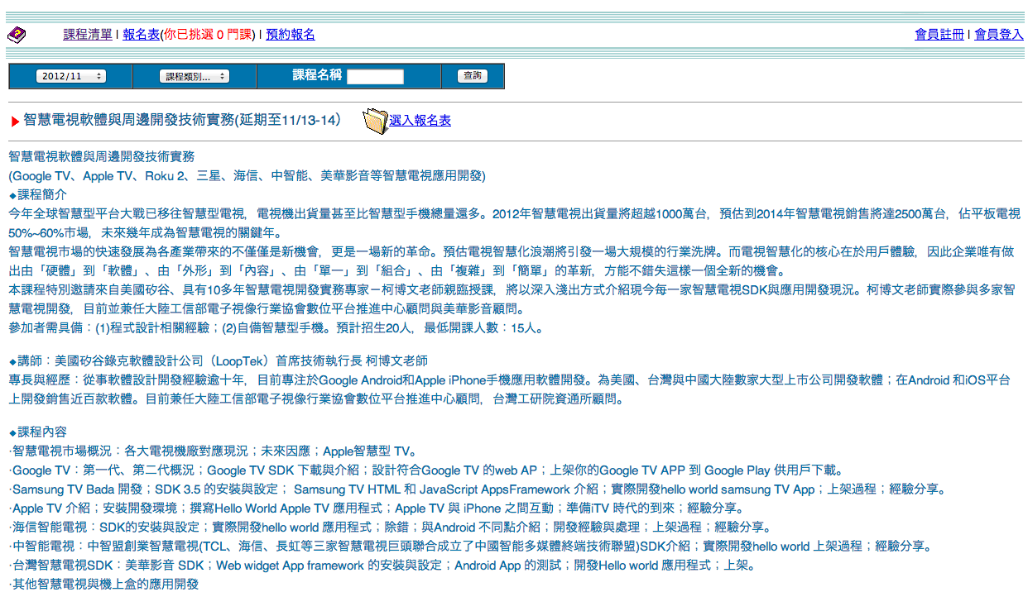Click the line starting (Google TV、Apple TV、Roku 2

[x=247, y=176]
